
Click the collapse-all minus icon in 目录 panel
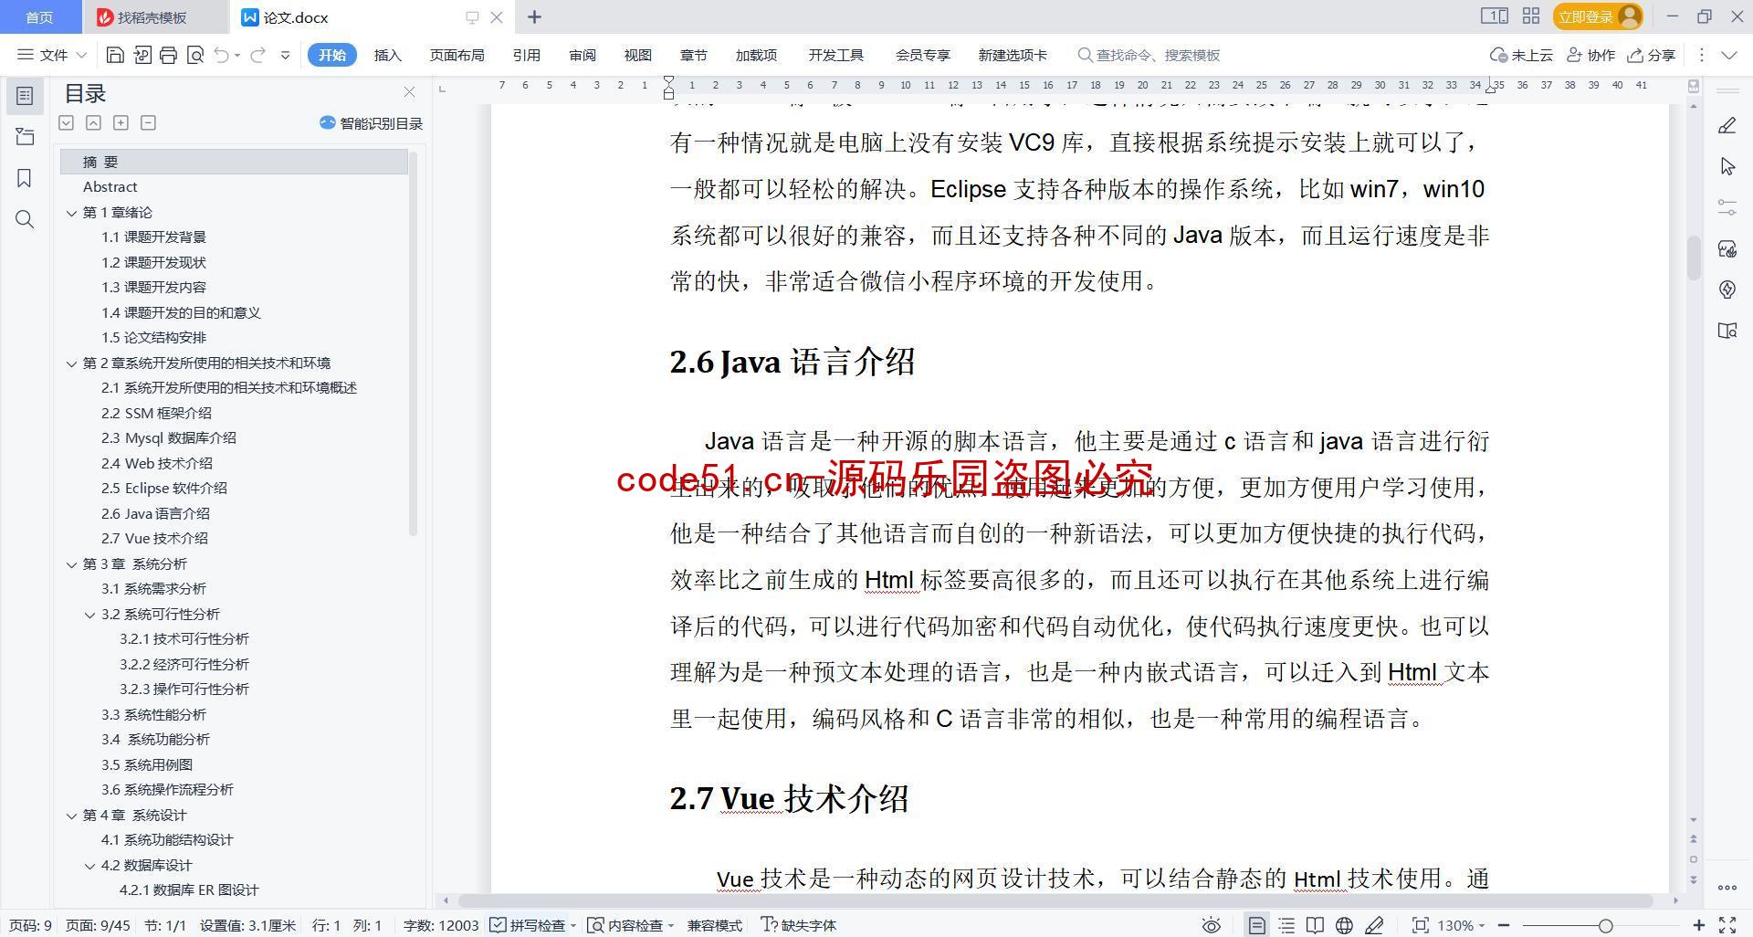[148, 122]
